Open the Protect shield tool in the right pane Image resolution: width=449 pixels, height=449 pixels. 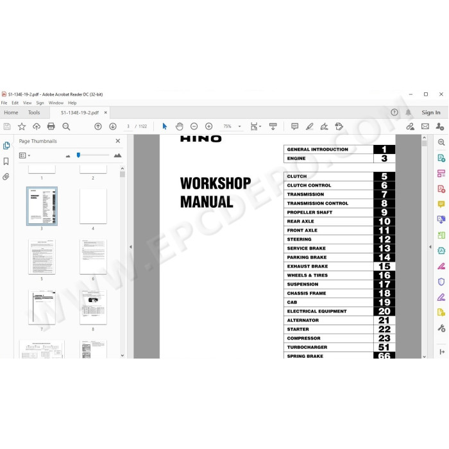441,282
